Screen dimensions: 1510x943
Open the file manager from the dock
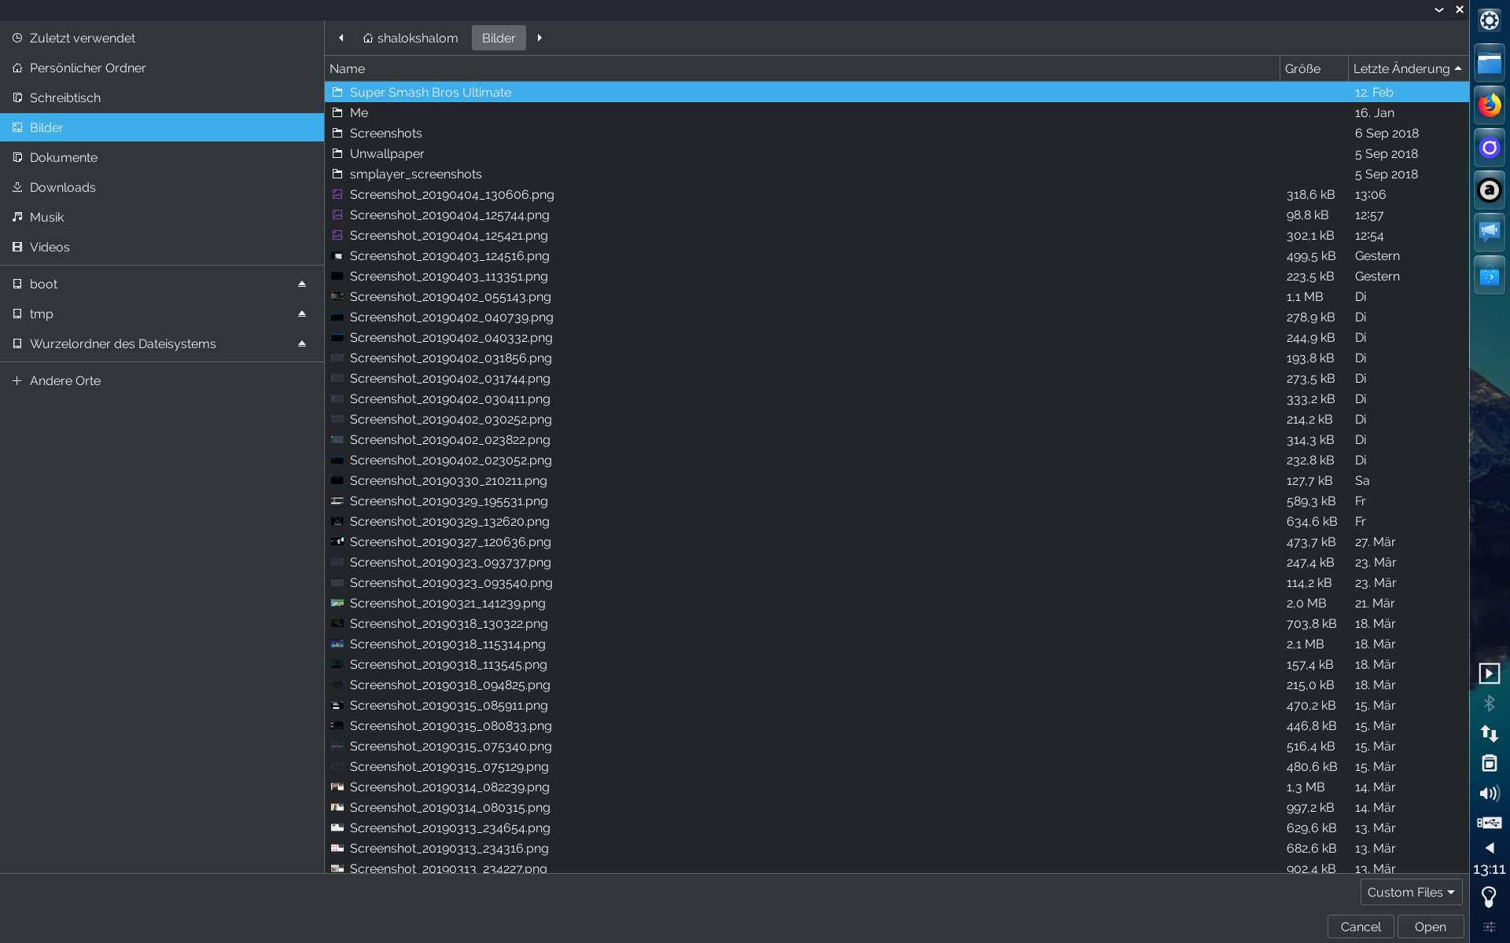pyautogui.click(x=1489, y=62)
